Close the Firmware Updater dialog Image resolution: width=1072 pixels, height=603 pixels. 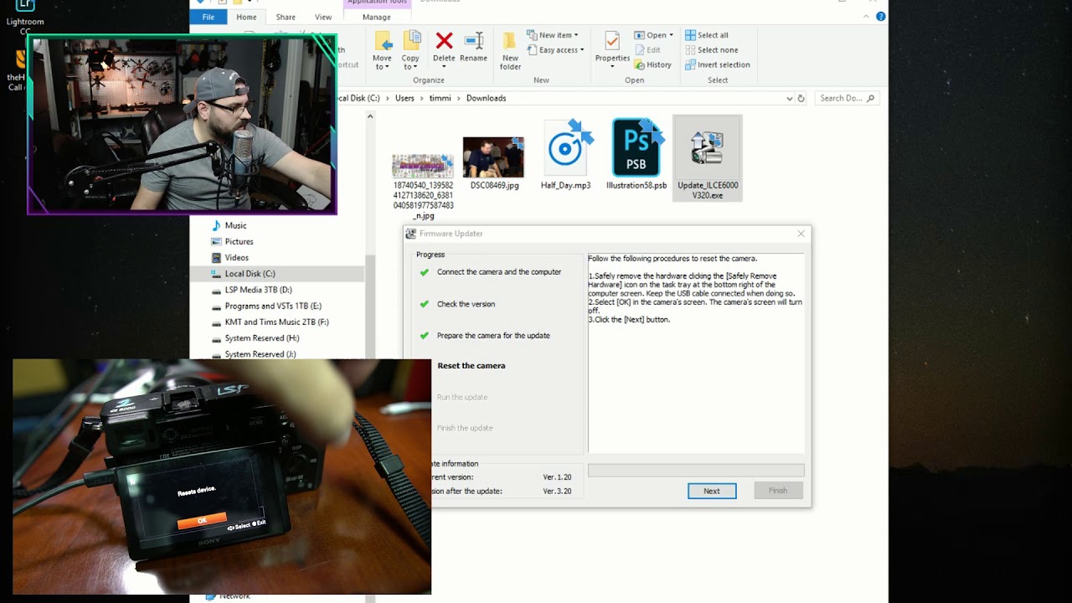(801, 234)
